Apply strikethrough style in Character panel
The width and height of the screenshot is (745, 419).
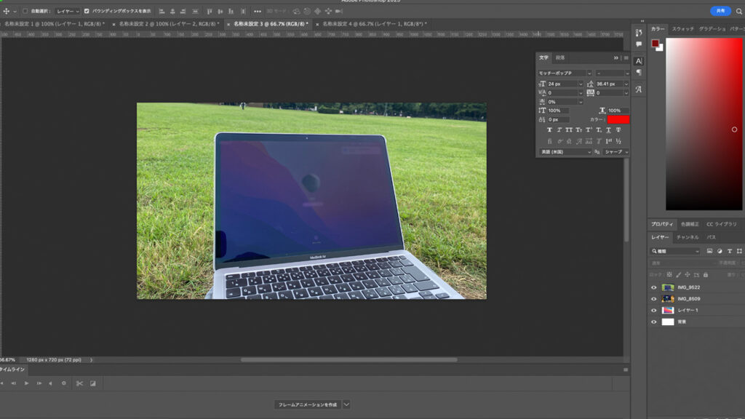(x=618, y=129)
